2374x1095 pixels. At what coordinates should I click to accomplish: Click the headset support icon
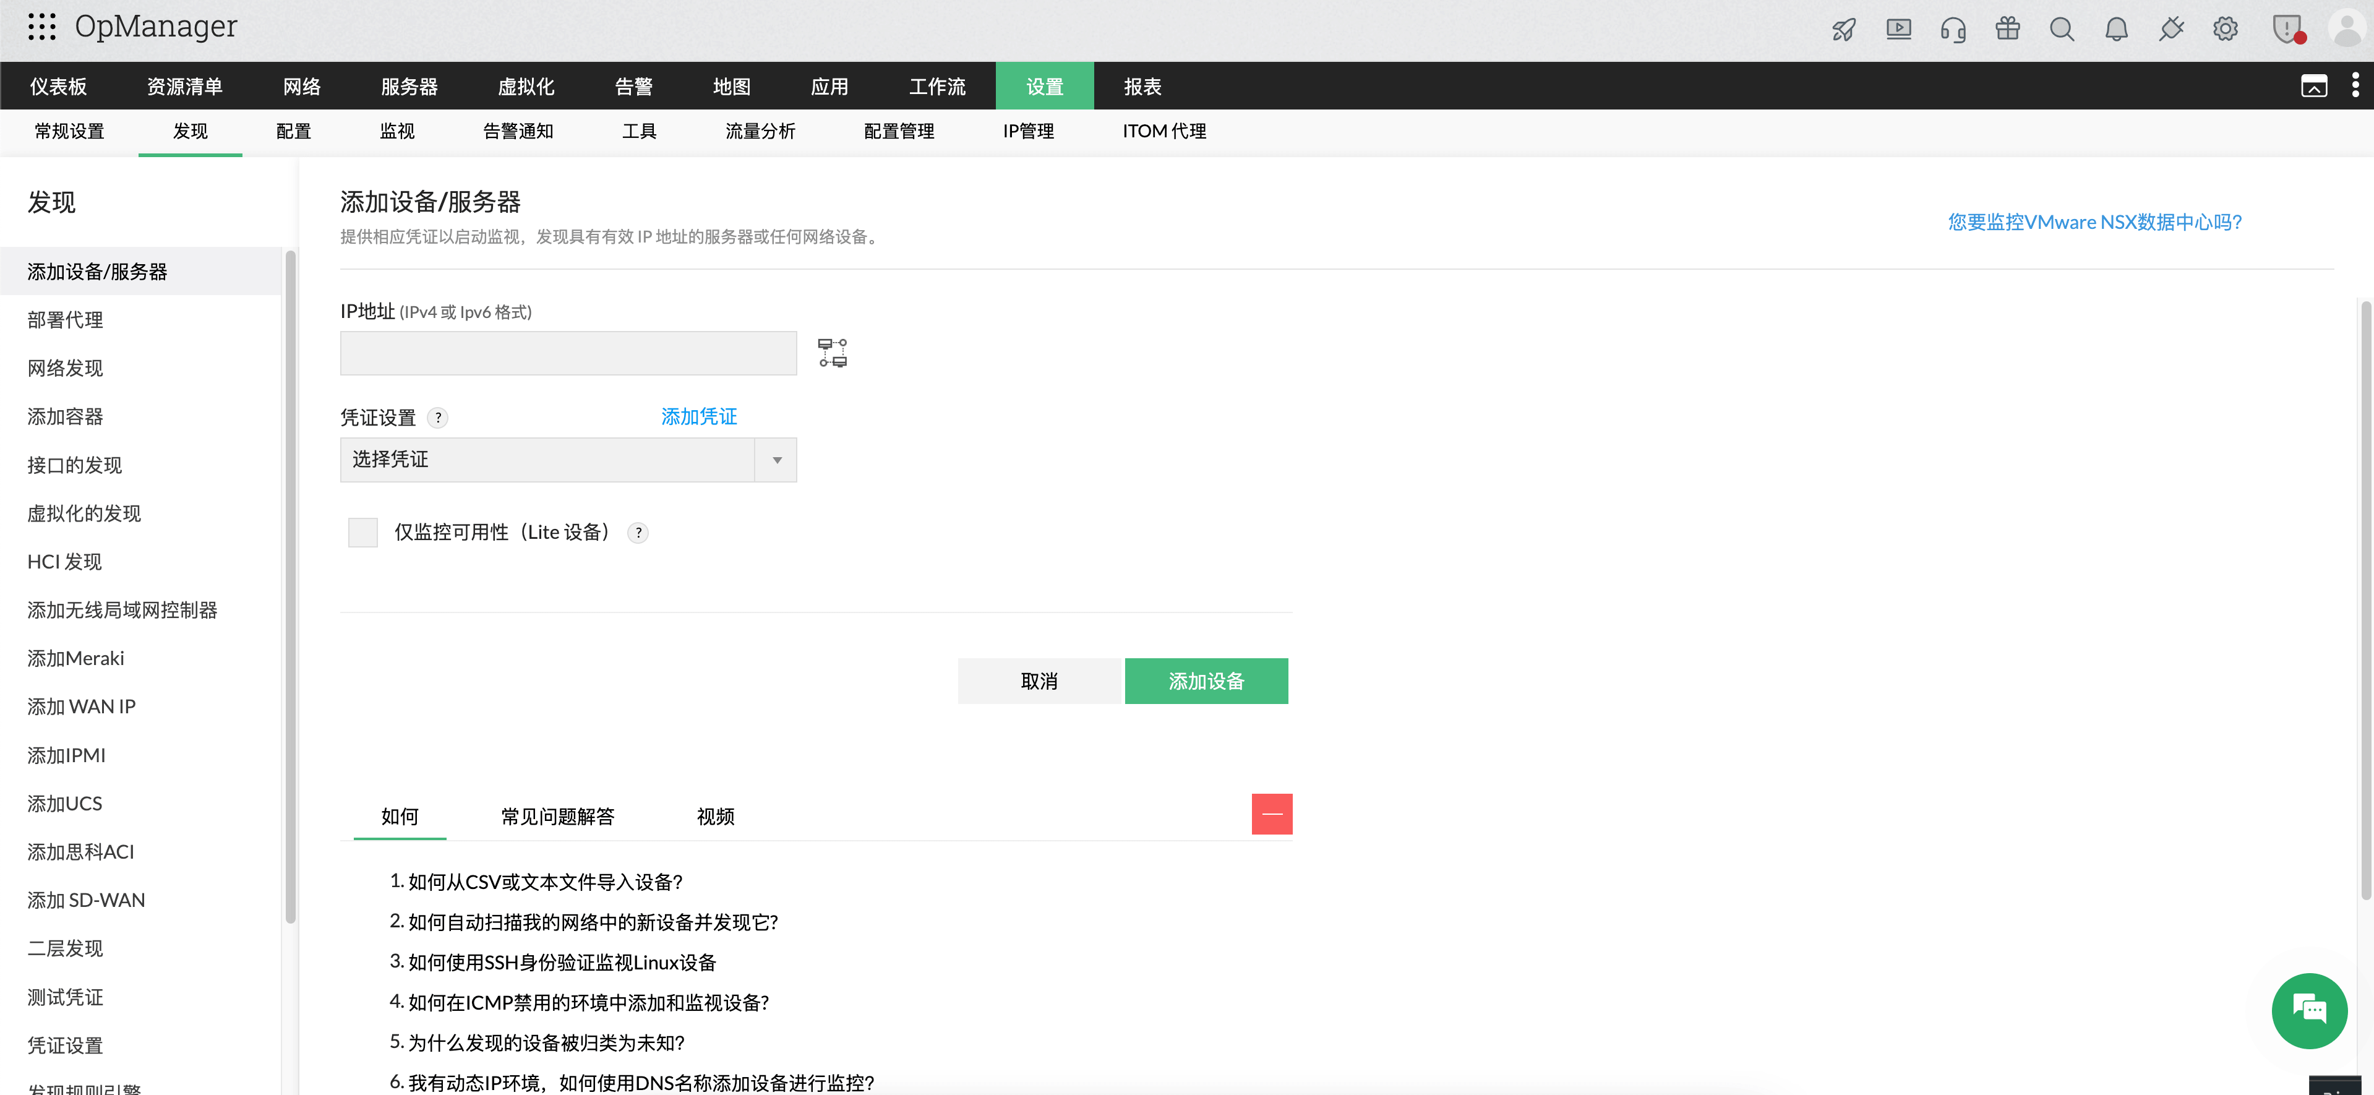(x=1953, y=30)
